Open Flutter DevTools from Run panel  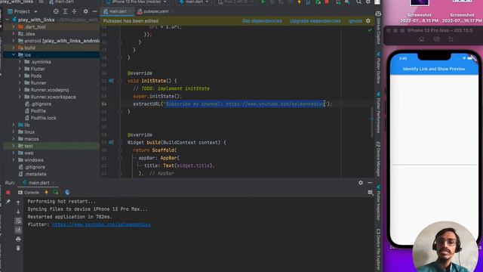[x=67, y=192]
